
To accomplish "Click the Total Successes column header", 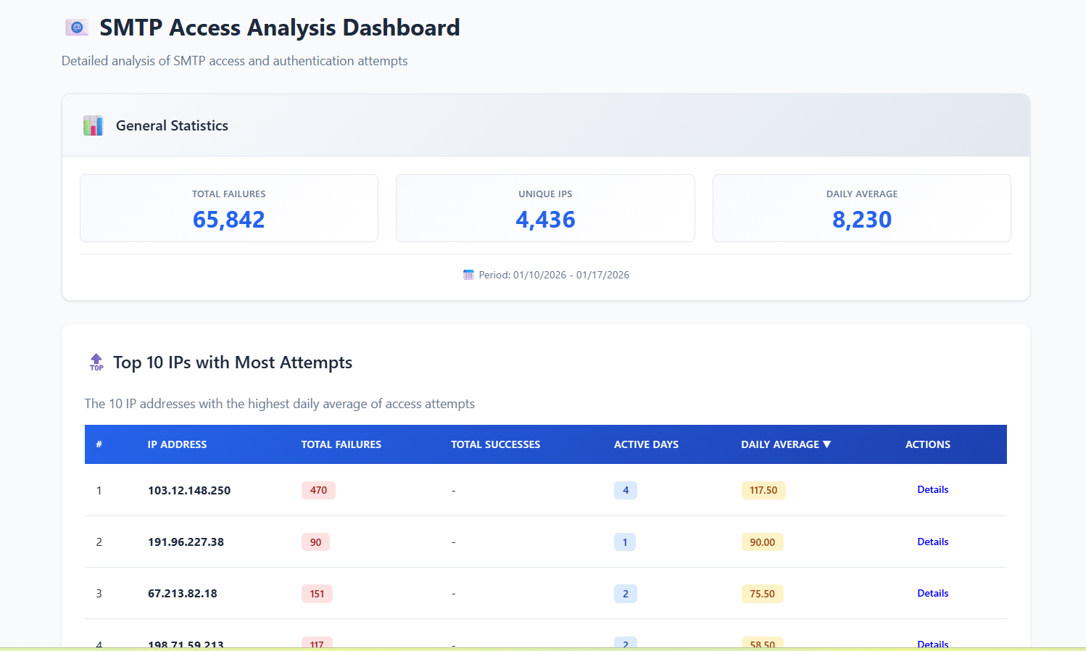I will 495,444.
